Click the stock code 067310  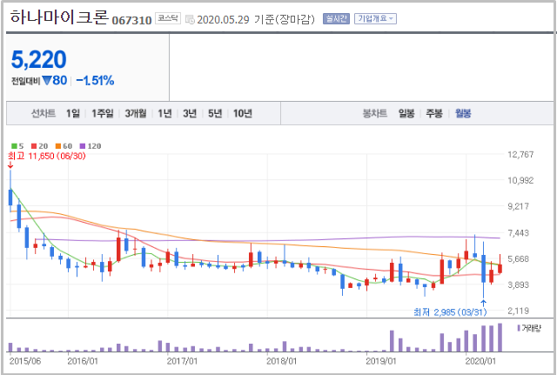point(131,20)
